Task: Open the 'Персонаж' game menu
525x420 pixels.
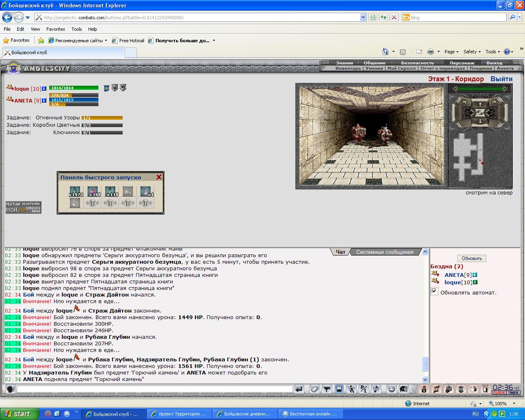Action: pyautogui.click(x=462, y=63)
